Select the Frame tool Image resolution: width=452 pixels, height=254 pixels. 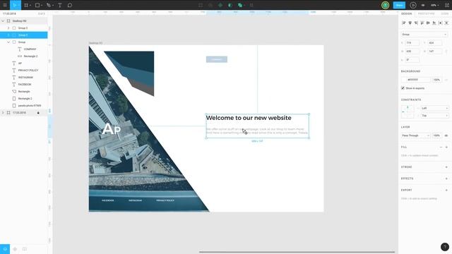[x=26, y=5]
